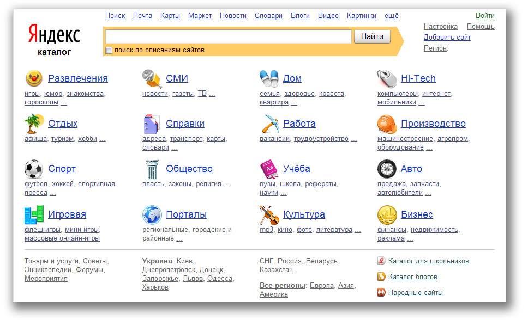Image resolution: width=528 pixels, height=320 pixels.
Task: Click the folders Справки icon
Action: click(x=152, y=124)
